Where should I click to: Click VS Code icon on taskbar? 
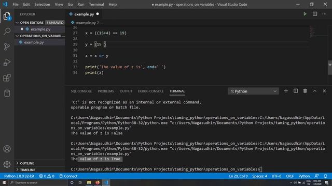(106, 182)
